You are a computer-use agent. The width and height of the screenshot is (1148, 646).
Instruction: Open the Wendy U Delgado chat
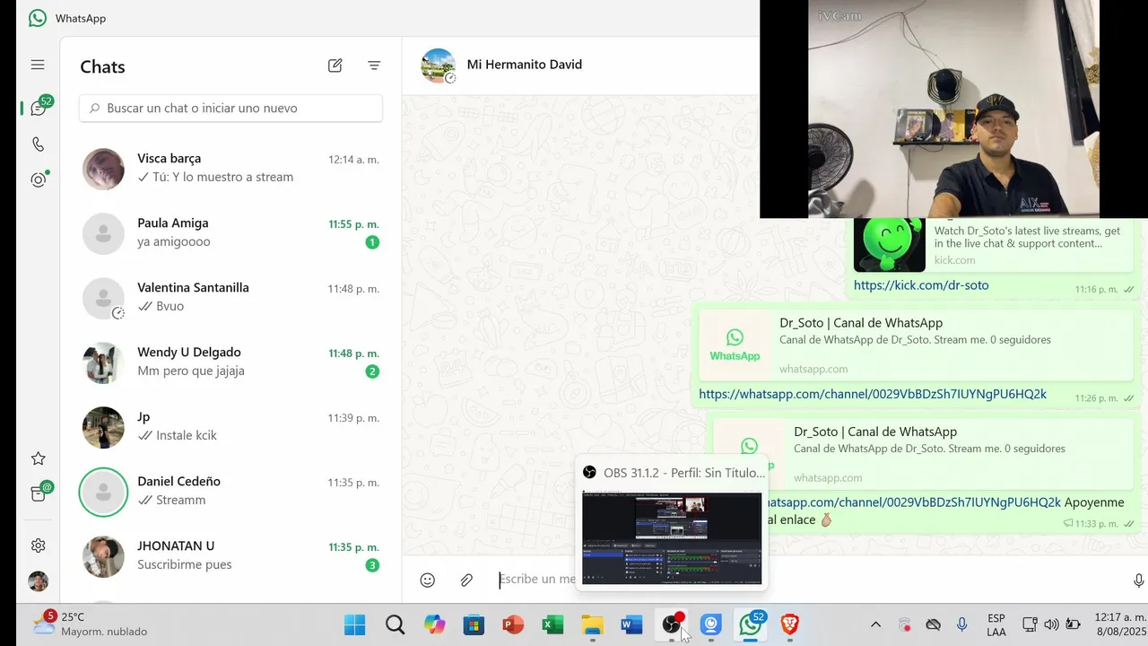(x=230, y=362)
